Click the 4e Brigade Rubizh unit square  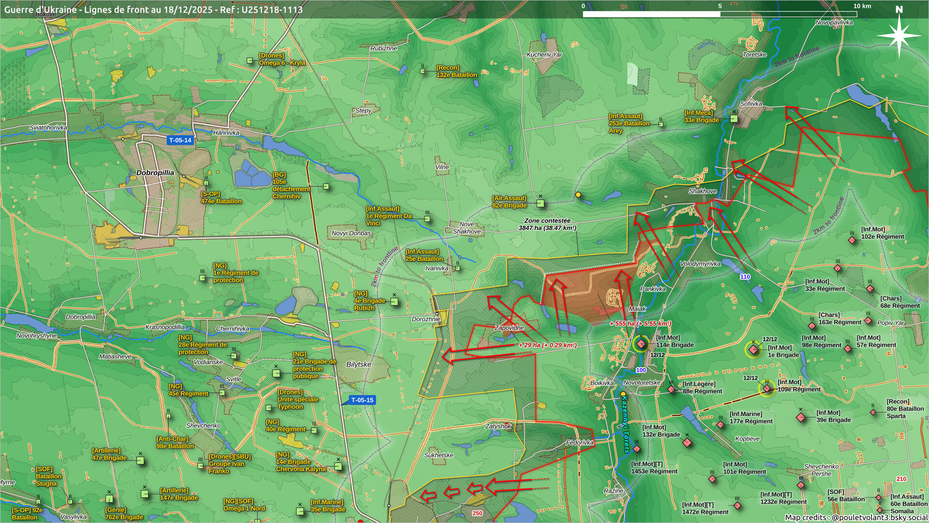point(394,302)
